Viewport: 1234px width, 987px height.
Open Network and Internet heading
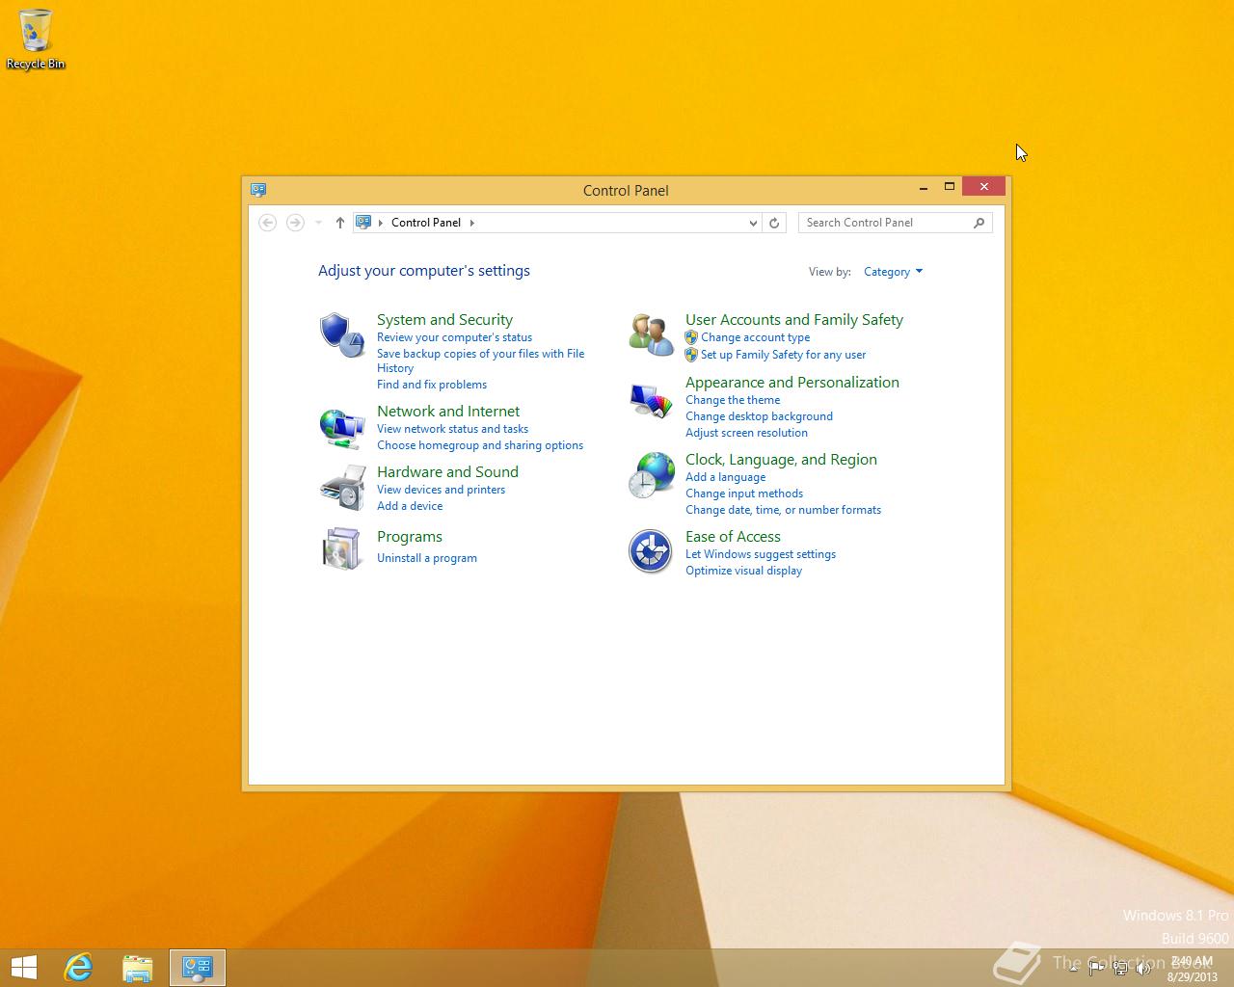click(x=448, y=412)
